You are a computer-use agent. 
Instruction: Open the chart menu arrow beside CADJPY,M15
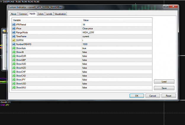1,2
